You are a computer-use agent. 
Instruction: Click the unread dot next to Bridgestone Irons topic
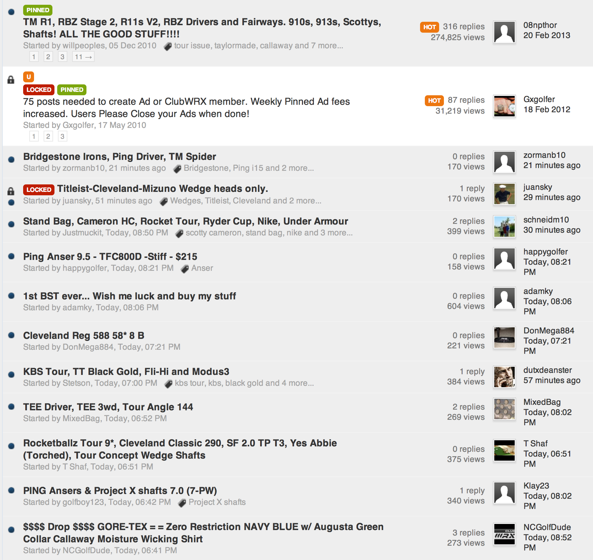tap(11, 159)
